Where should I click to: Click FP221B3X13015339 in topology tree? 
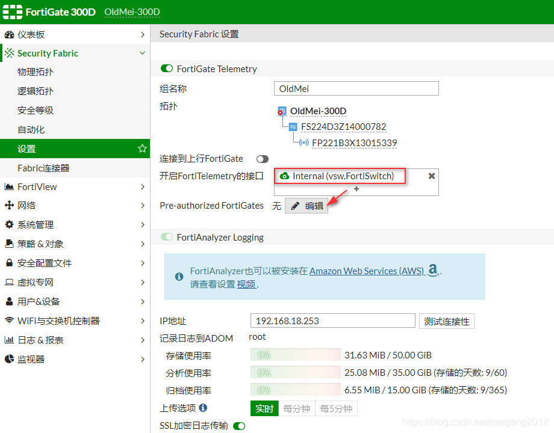354,143
